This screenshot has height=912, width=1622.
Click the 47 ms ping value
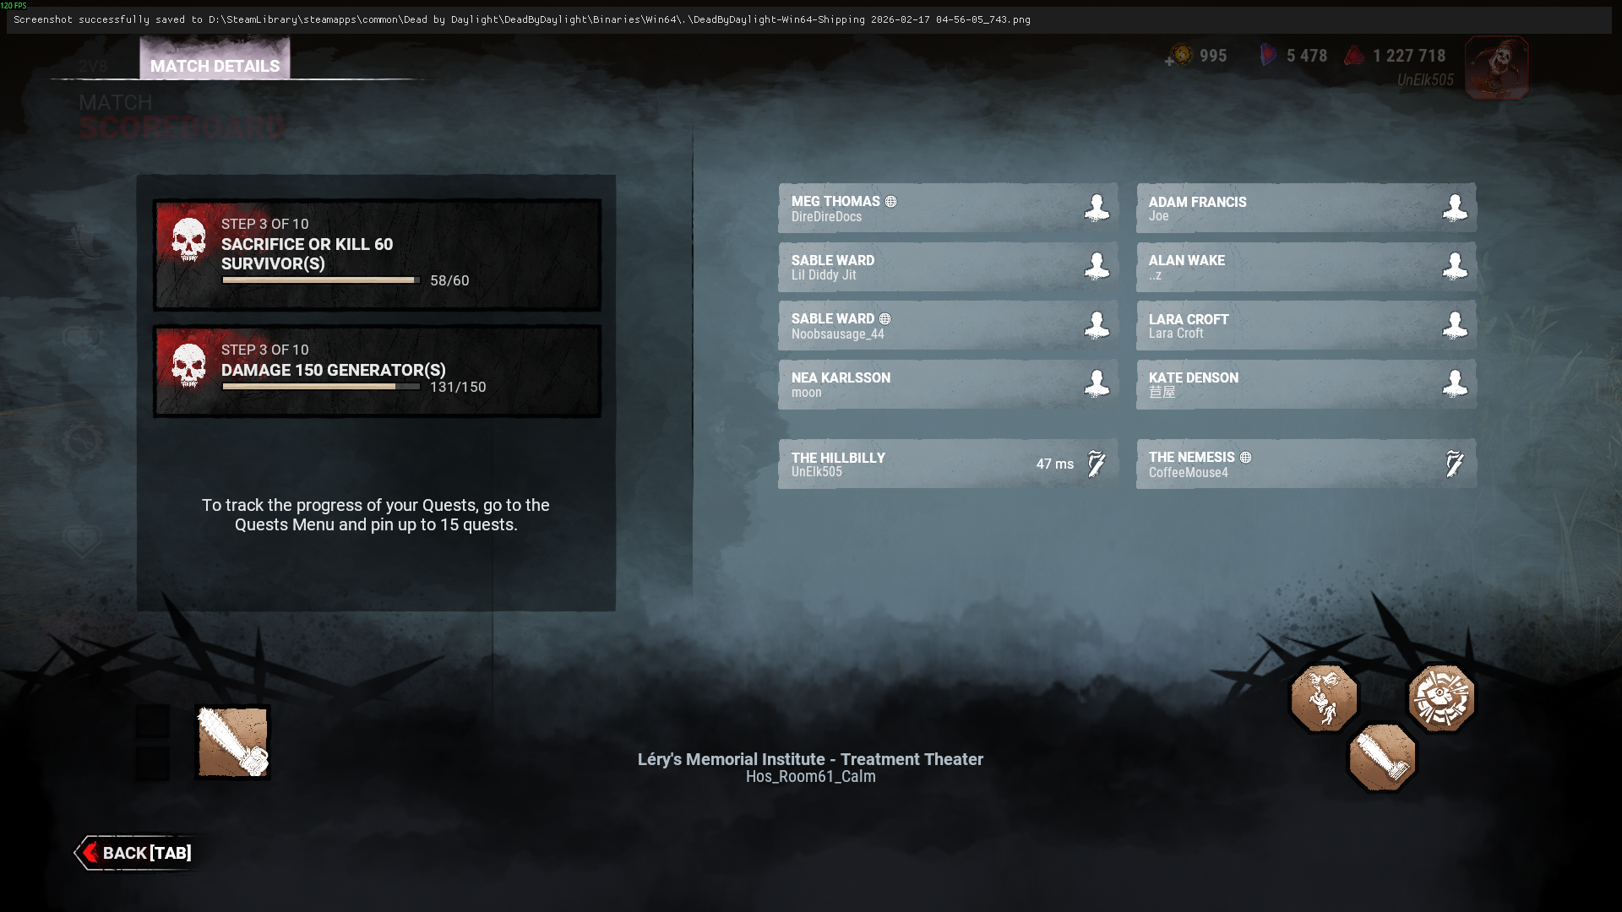point(1055,464)
